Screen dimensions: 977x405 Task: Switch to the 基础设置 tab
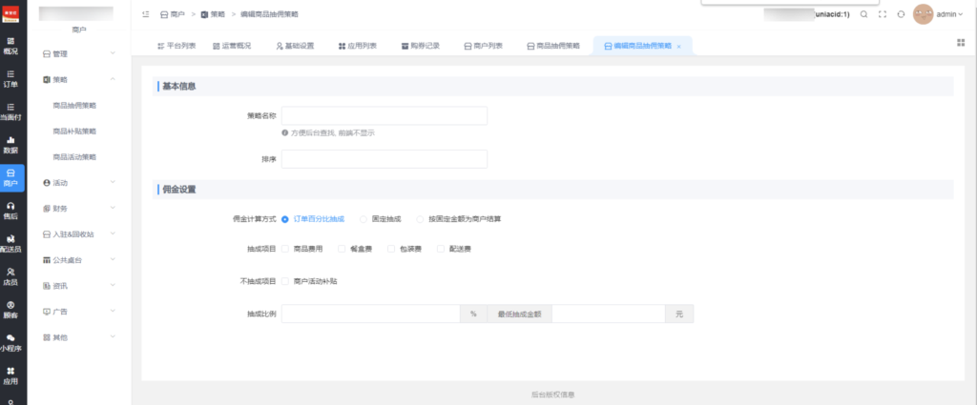click(296, 46)
